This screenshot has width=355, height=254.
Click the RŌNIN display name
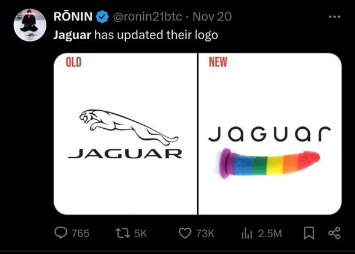pyautogui.click(x=73, y=17)
